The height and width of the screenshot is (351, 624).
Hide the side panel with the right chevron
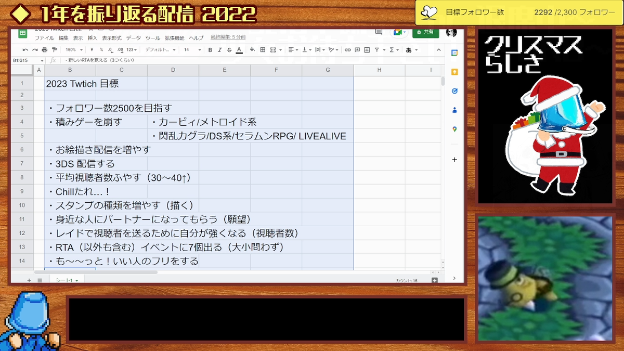point(454,279)
